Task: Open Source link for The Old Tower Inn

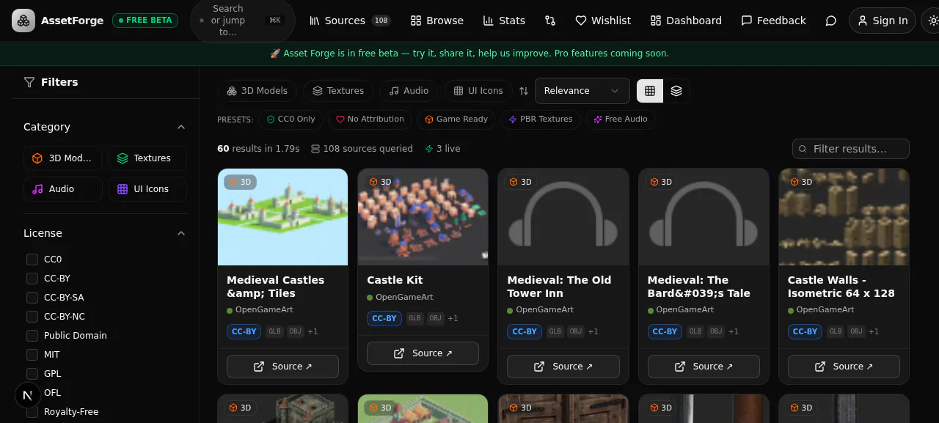Action: click(563, 367)
